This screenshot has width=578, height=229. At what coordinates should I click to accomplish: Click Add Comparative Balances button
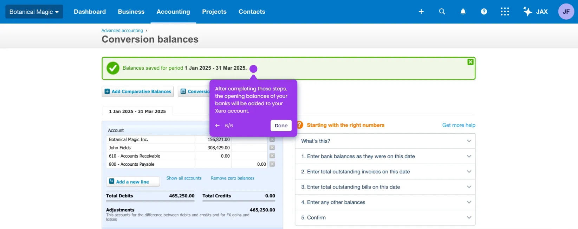pos(138,91)
